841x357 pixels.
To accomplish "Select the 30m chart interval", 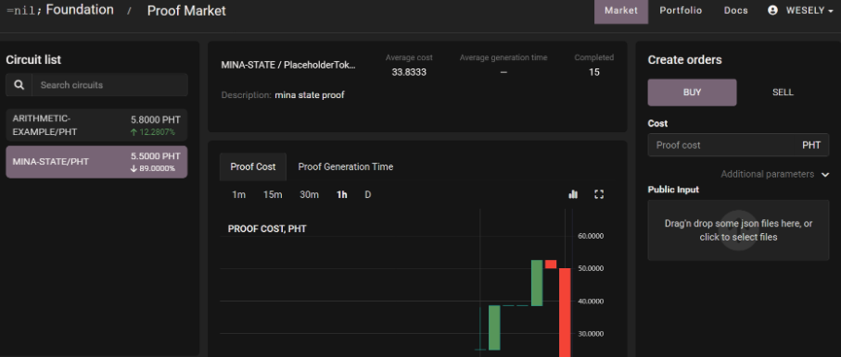I will (x=309, y=195).
